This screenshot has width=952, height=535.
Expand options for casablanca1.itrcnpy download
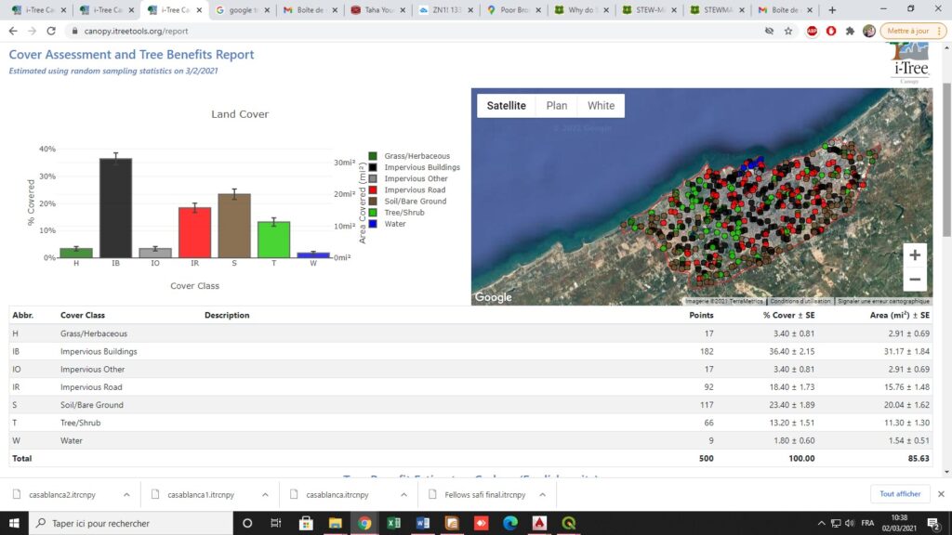tap(265, 494)
